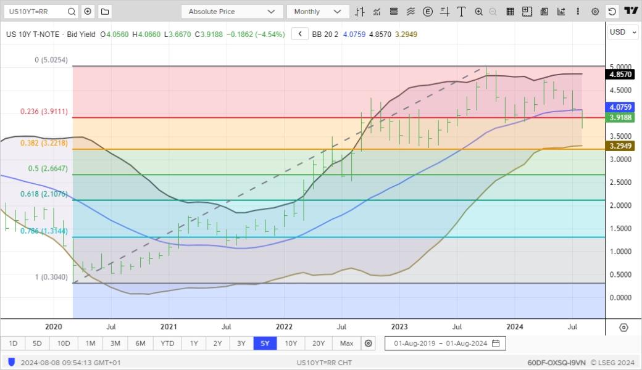Select the Text annotation tool
The image size is (642, 370).
462,12
